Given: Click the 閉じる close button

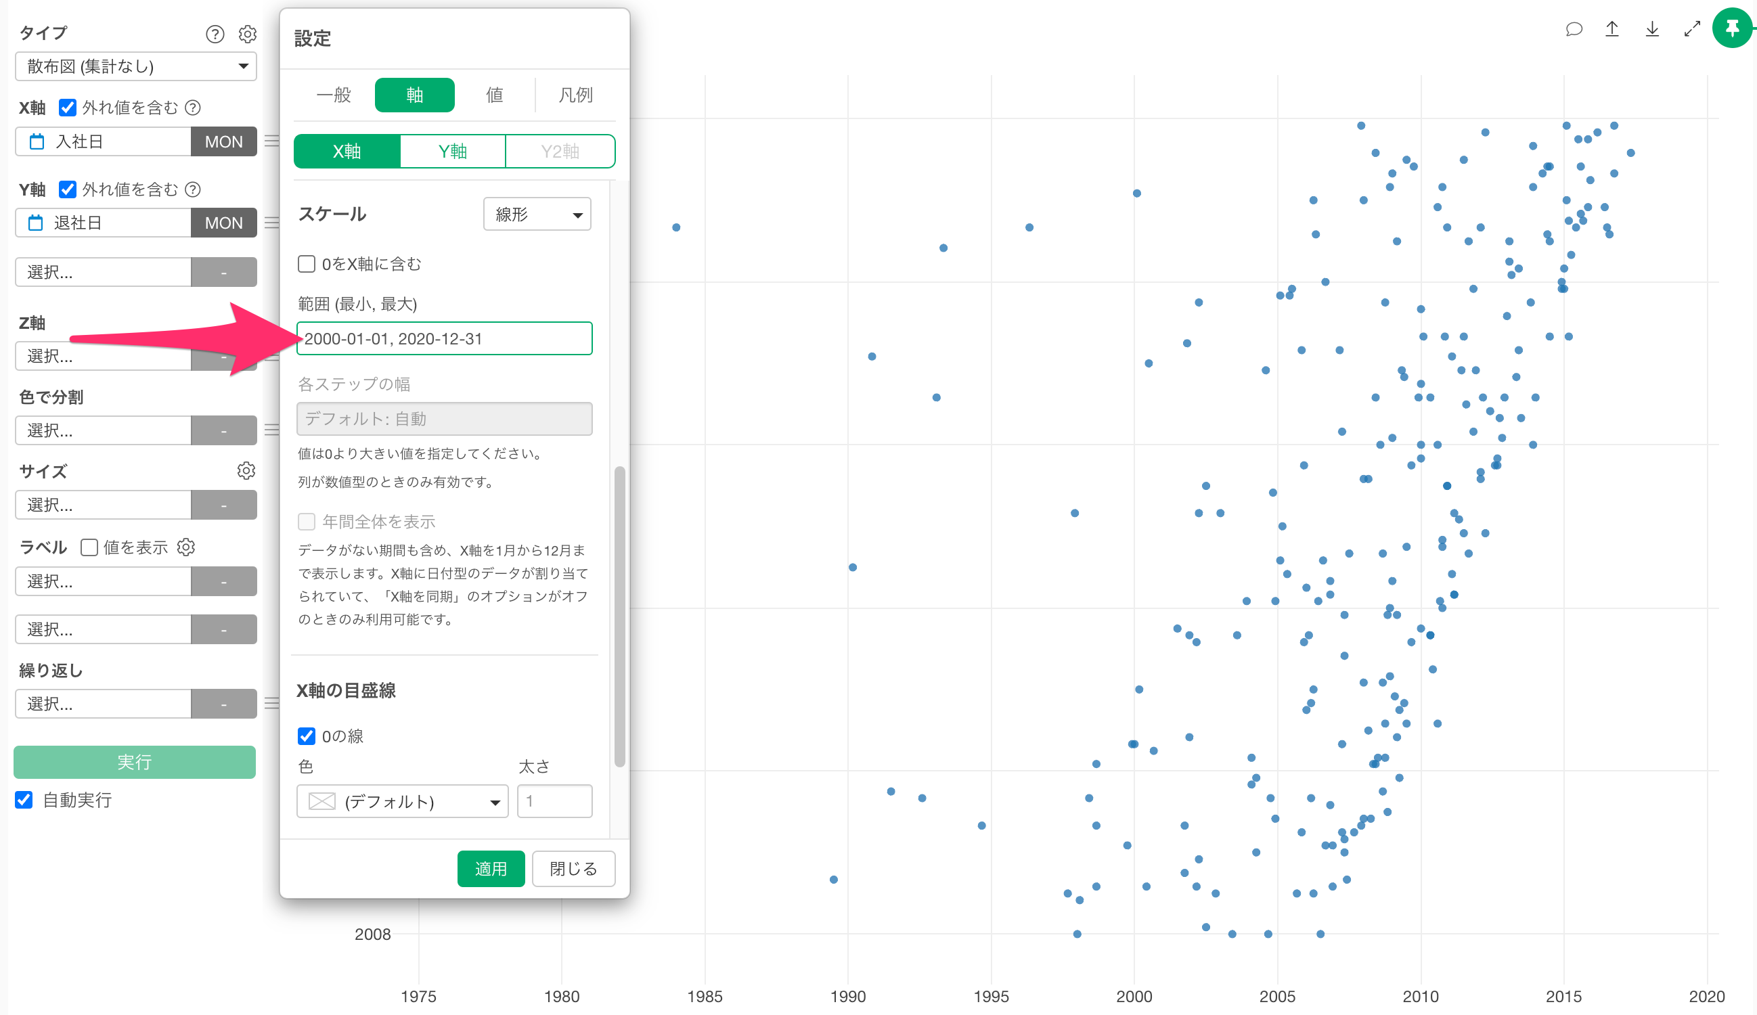Looking at the screenshot, I should (573, 869).
